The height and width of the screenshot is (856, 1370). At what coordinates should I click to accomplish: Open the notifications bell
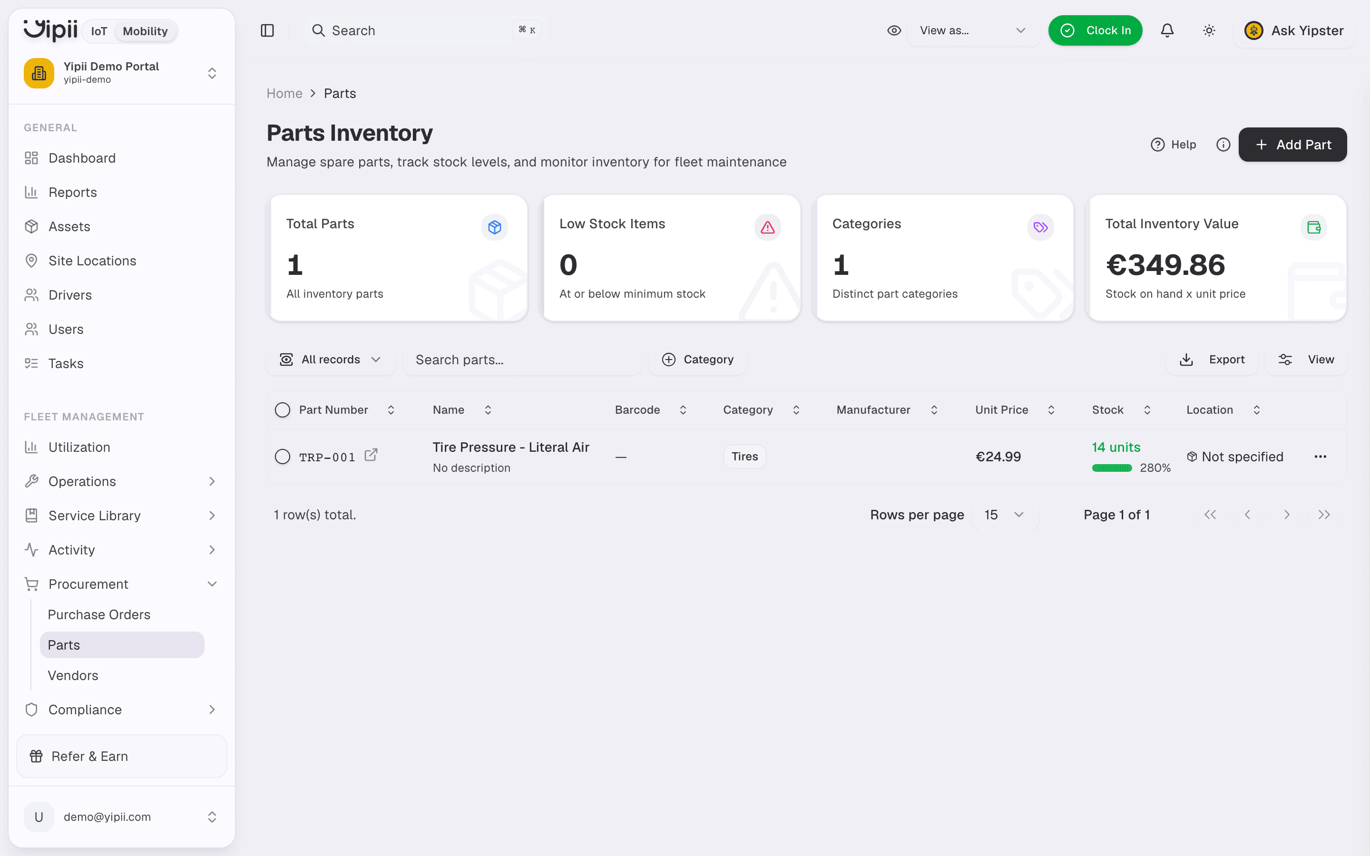pos(1167,30)
